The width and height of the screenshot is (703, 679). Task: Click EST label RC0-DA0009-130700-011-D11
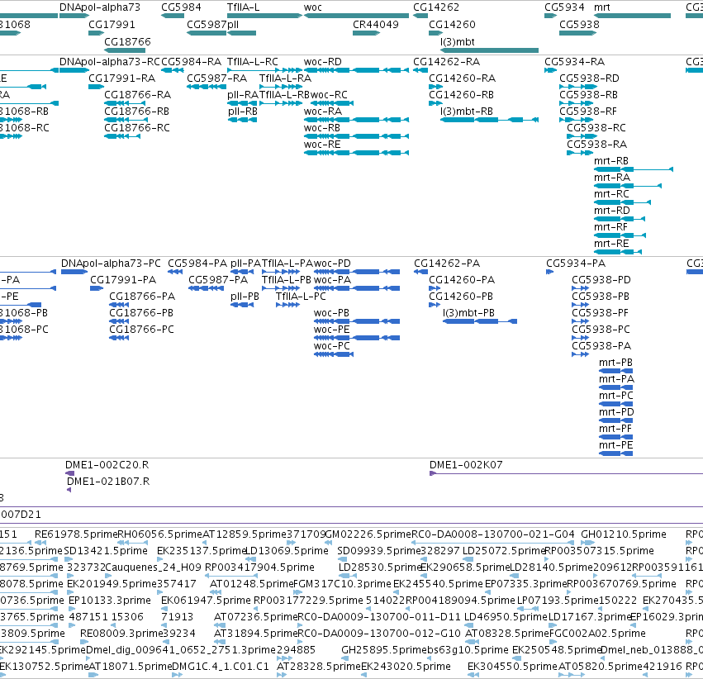[379, 617]
